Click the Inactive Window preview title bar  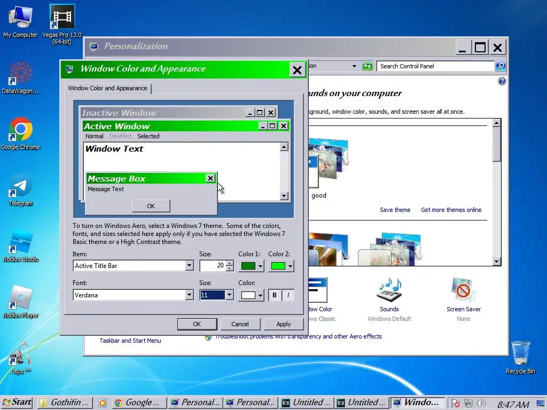(163, 113)
